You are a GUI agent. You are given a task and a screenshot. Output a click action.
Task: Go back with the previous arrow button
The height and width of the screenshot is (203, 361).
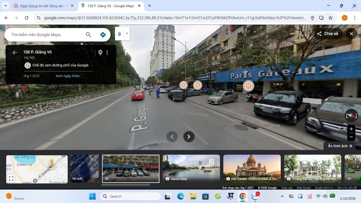(172, 137)
